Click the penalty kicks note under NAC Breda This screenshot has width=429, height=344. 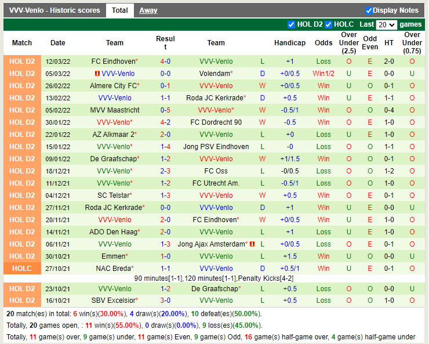[x=214, y=278]
